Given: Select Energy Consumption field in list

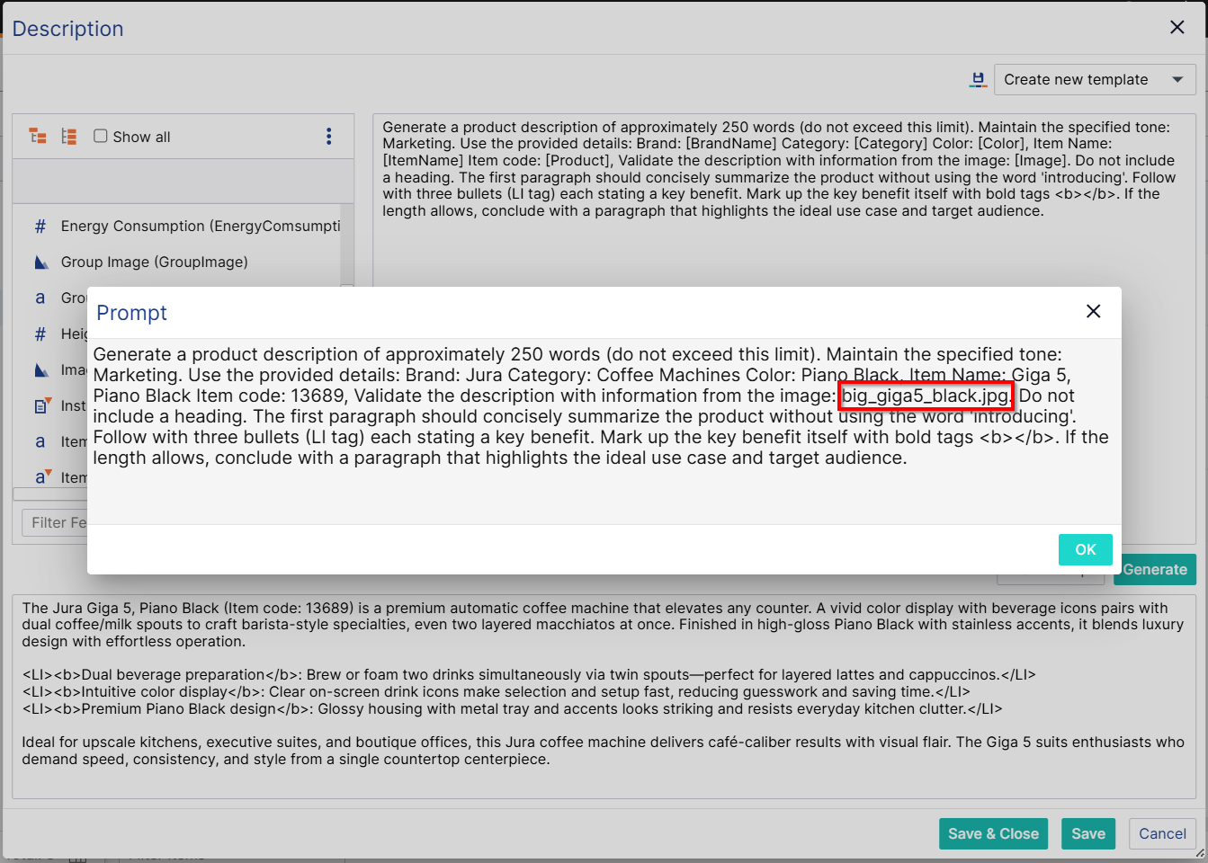Looking at the screenshot, I should pos(201,226).
